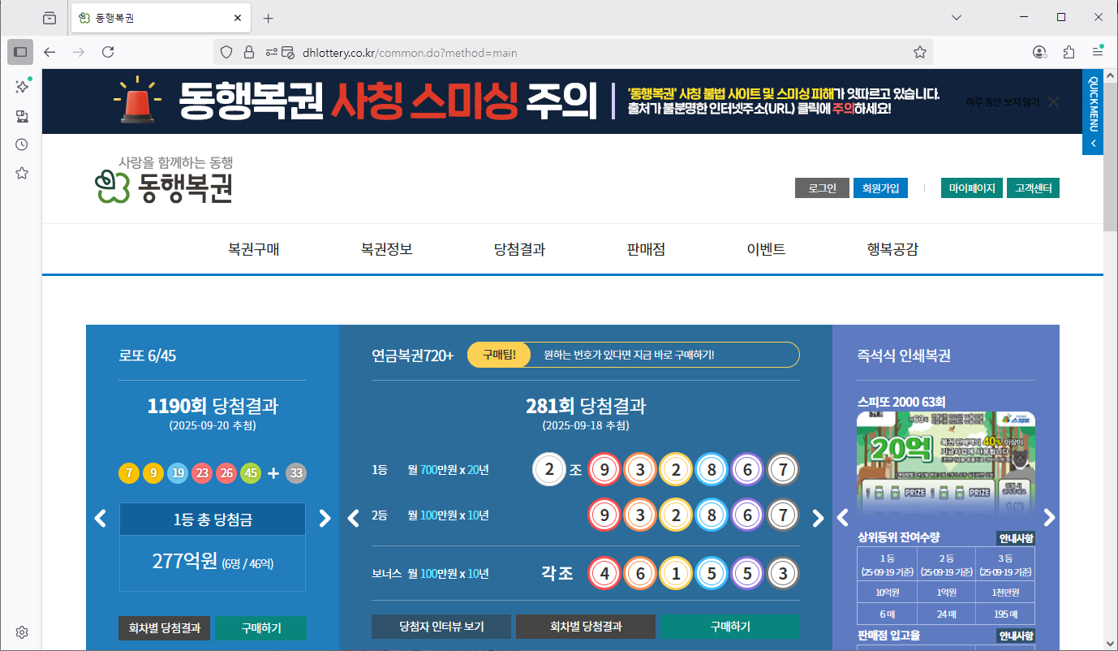
Task: Toggle the browser sidebar panel
Action: [x=20, y=53]
